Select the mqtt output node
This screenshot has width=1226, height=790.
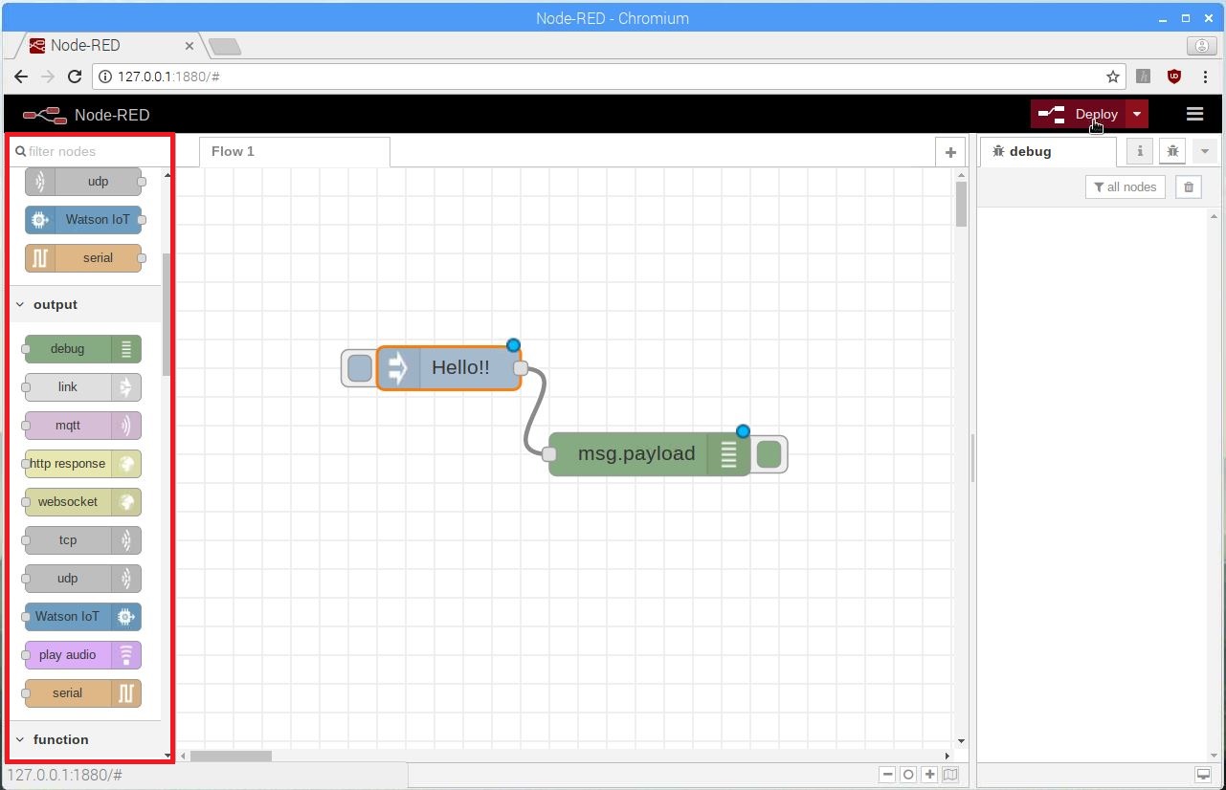click(82, 426)
